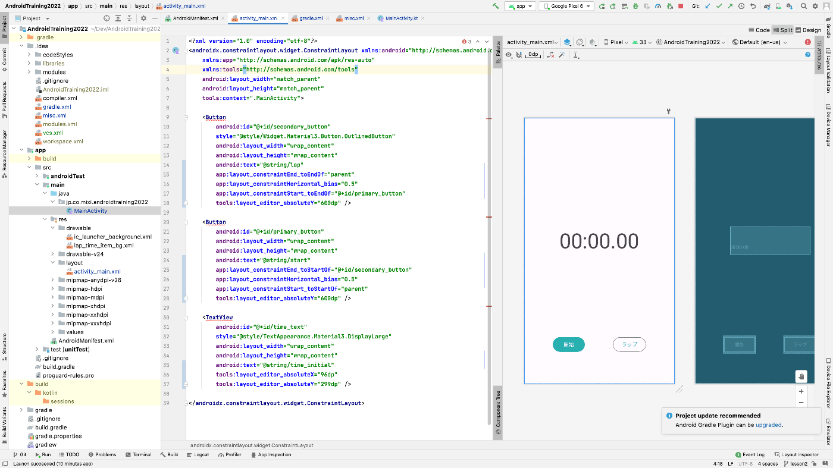Open the Event Log
Screen dimensions: 833x468
coord(749,454)
